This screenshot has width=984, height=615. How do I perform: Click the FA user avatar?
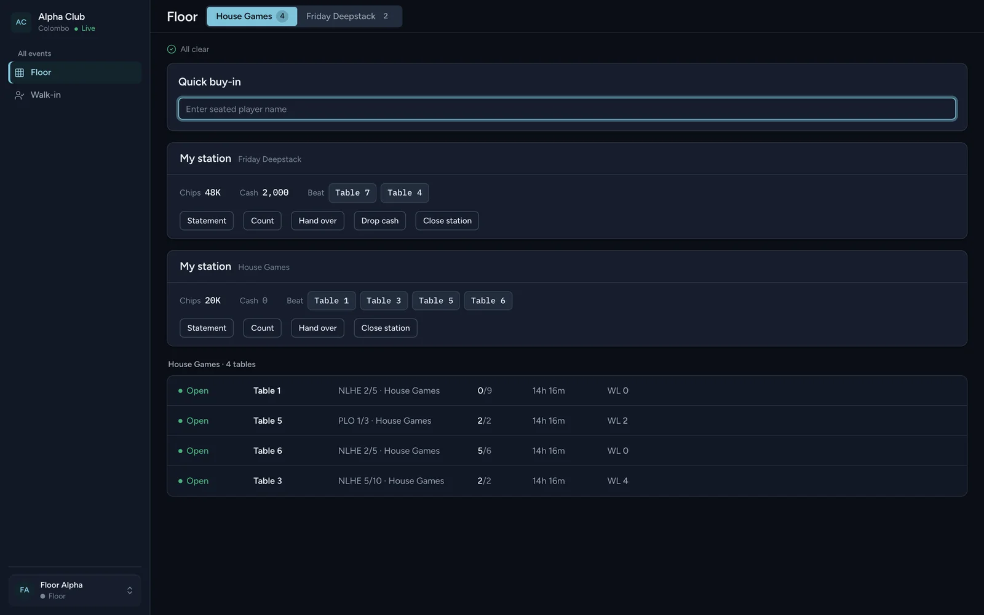click(25, 590)
